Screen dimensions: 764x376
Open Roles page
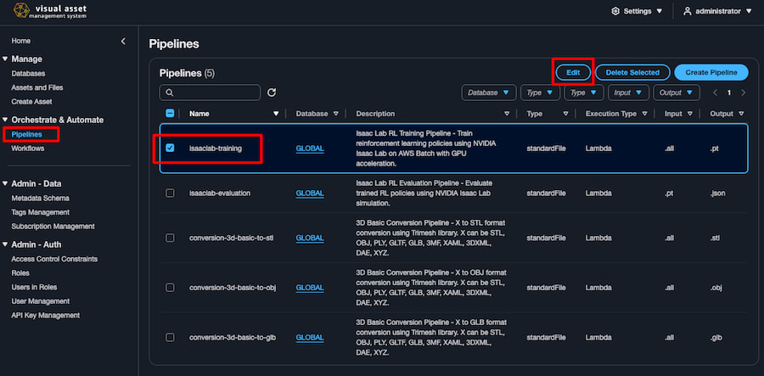20,273
